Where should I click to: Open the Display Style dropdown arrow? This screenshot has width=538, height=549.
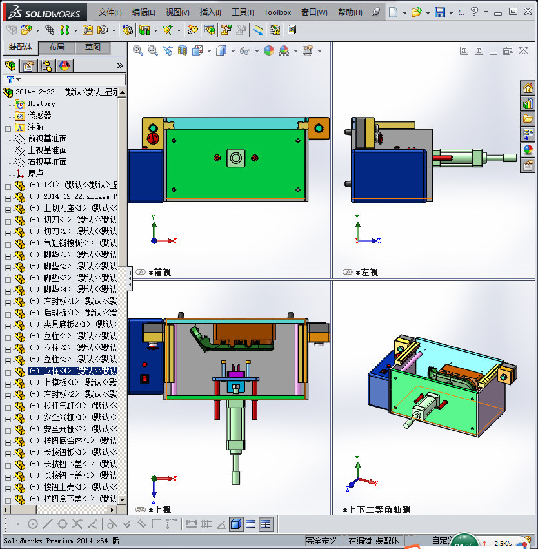pyautogui.click(x=233, y=52)
